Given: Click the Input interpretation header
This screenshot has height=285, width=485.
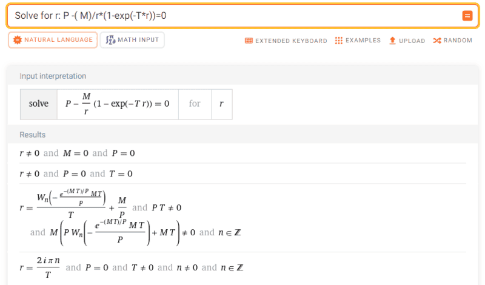Looking at the screenshot, I should (x=53, y=76).
